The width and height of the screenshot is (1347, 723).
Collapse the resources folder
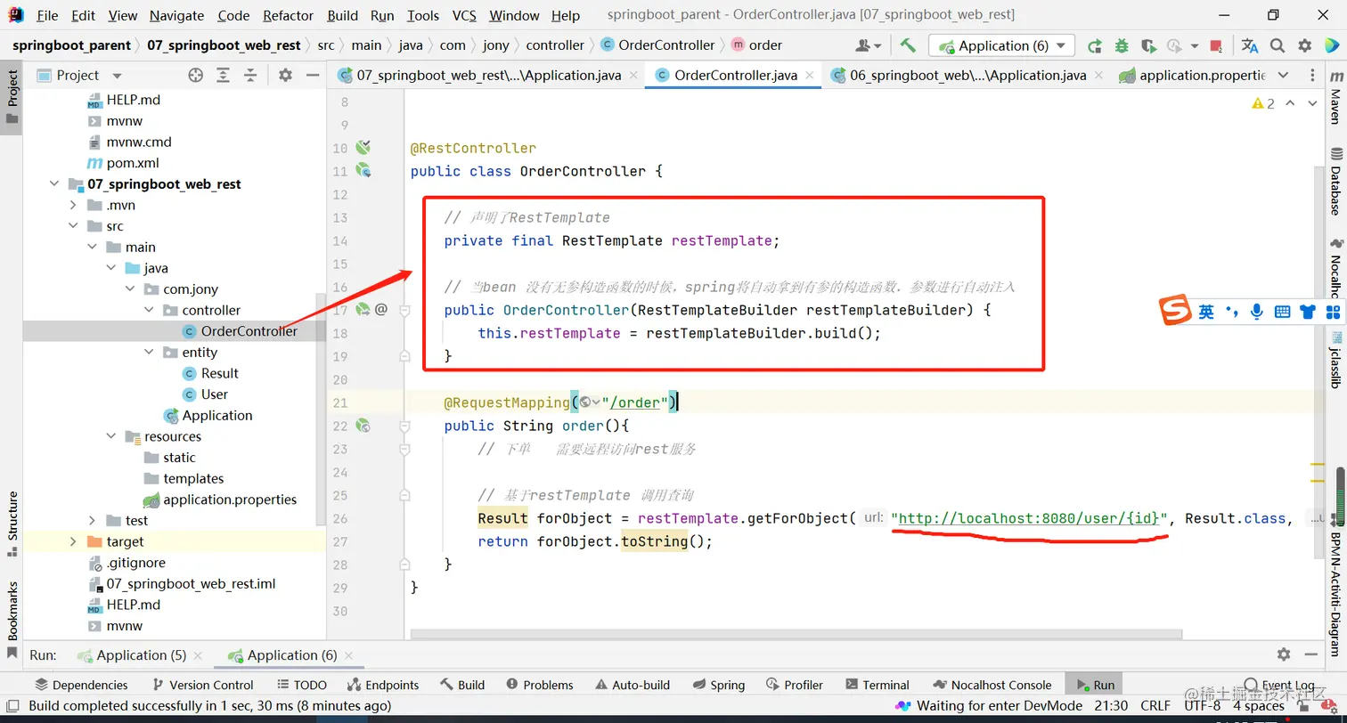point(111,436)
